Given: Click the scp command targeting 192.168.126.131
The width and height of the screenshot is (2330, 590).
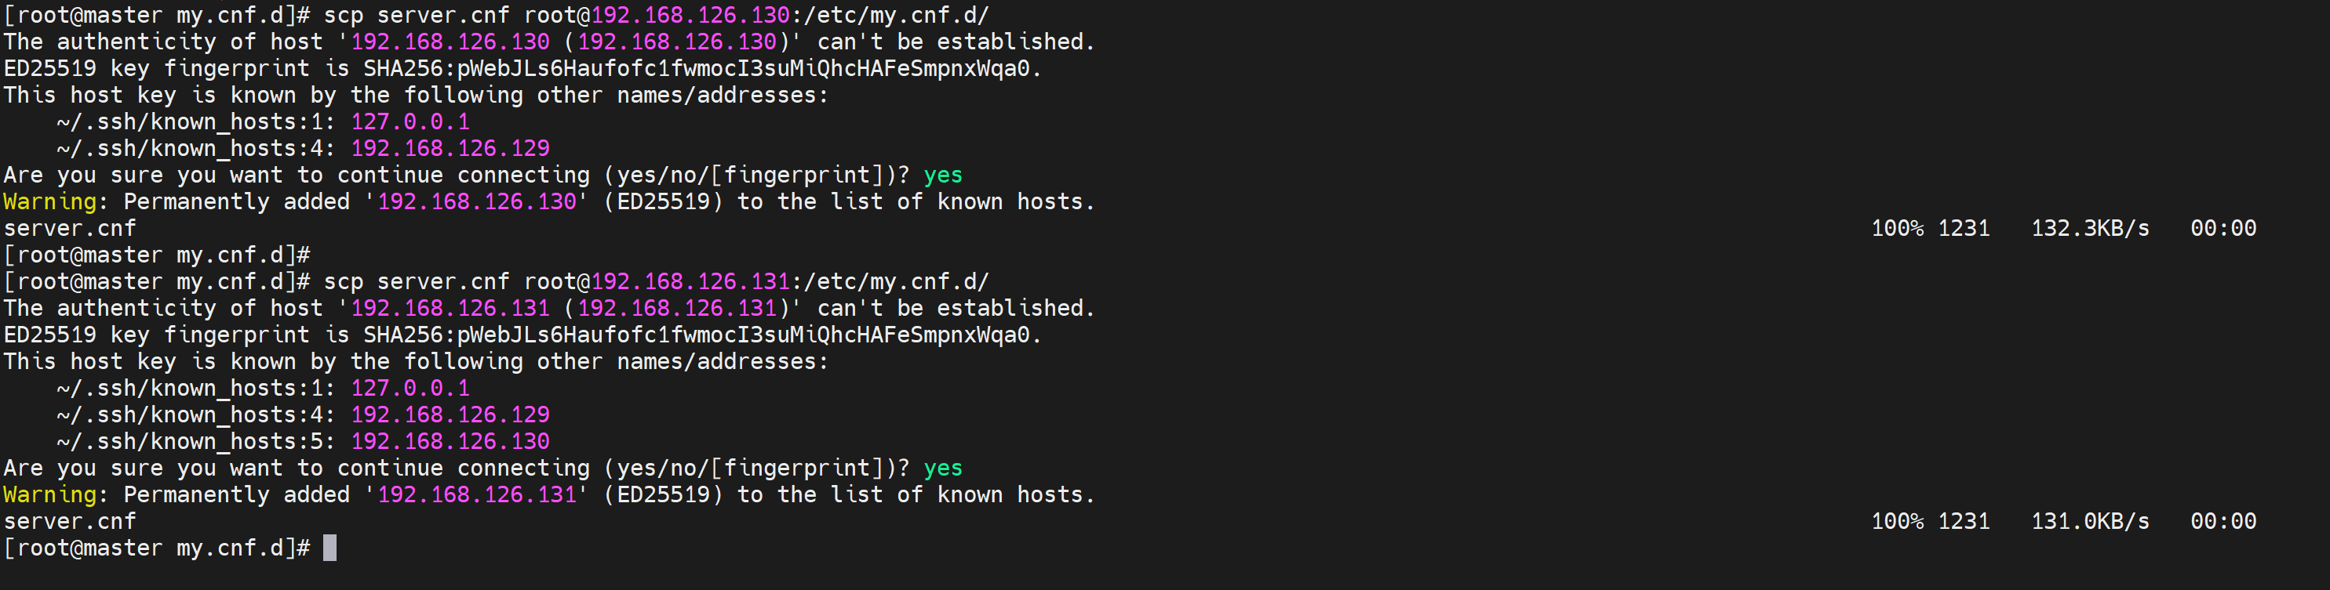Looking at the screenshot, I should [x=656, y=282].
